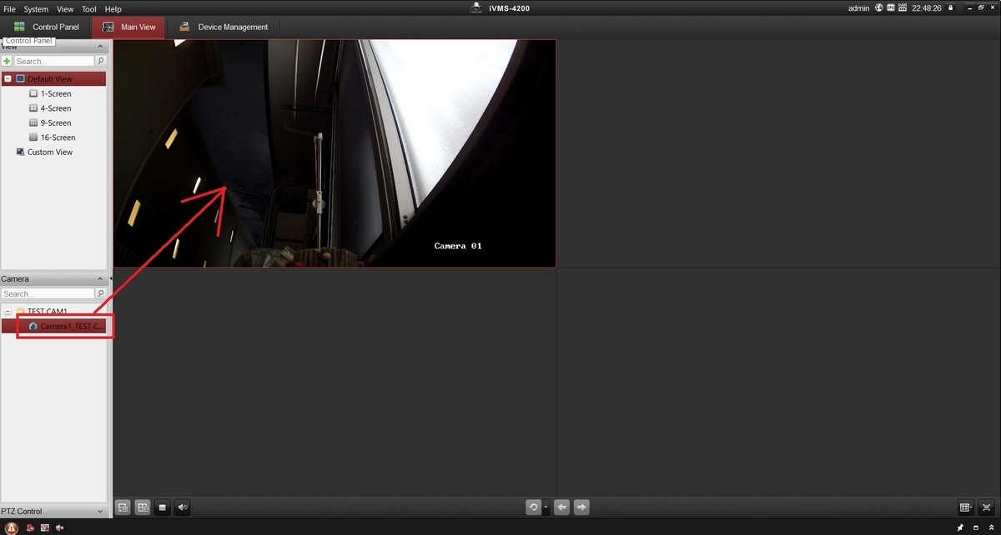
Task: Expand the alarm panel double chevron
Action: [x=991, y=527]
